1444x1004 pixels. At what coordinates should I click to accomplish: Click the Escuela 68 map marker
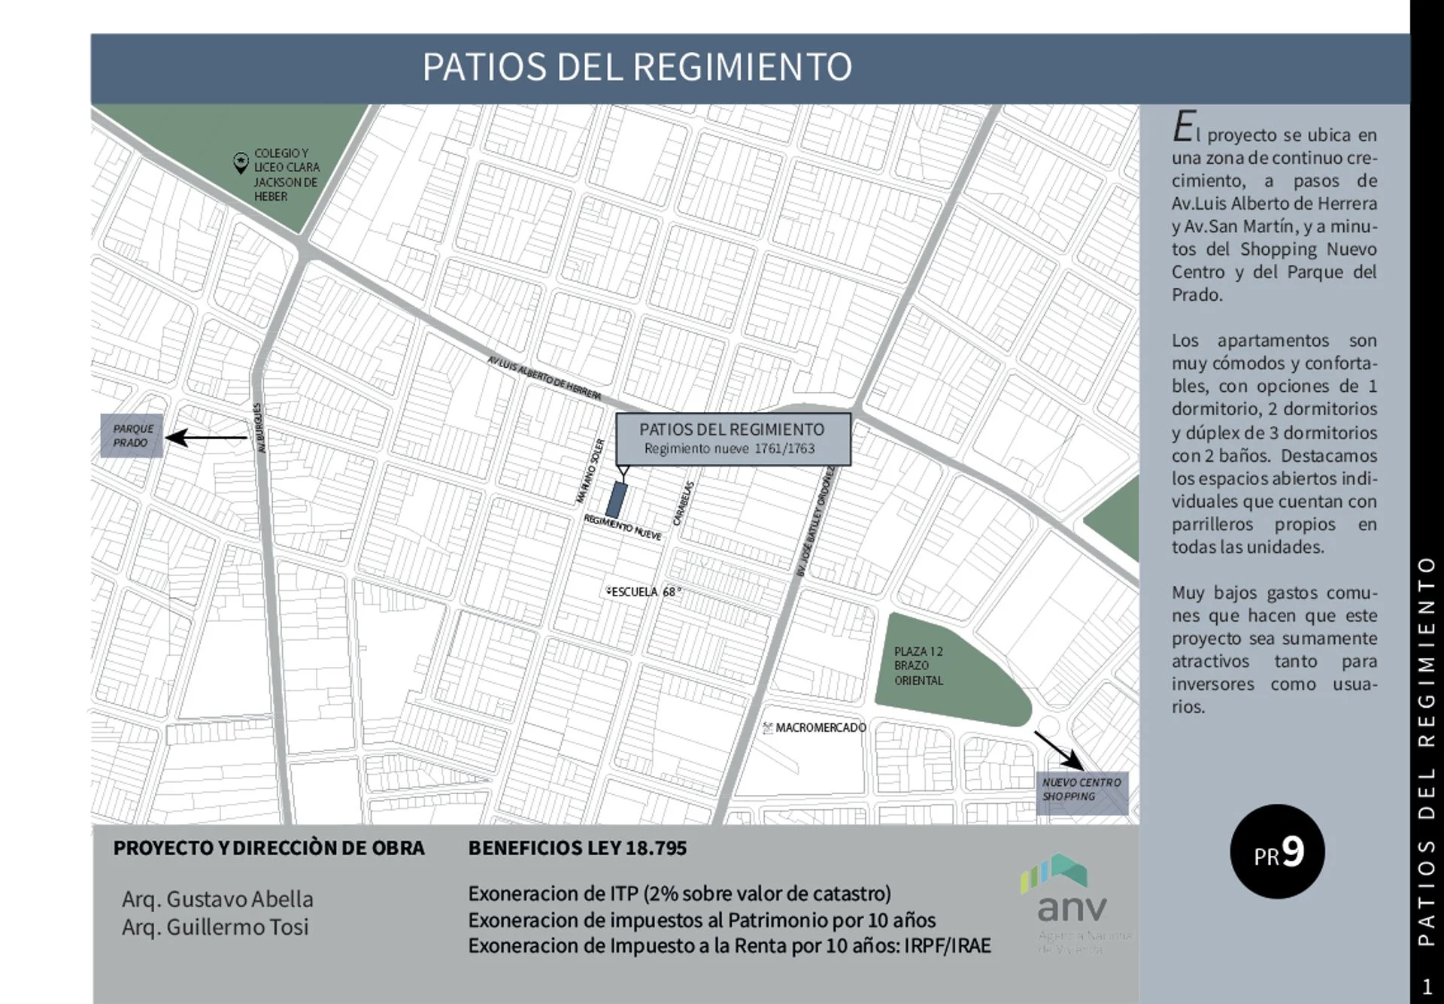click(x=608, y=591)
